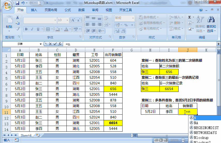Image resolution: width=221 pixels, height=143 pixels.
Task: Apply percent style to cells
Action: (126, 25)
